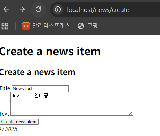
Task: Click into the Title input field
Action: click(x=40, y=89)
